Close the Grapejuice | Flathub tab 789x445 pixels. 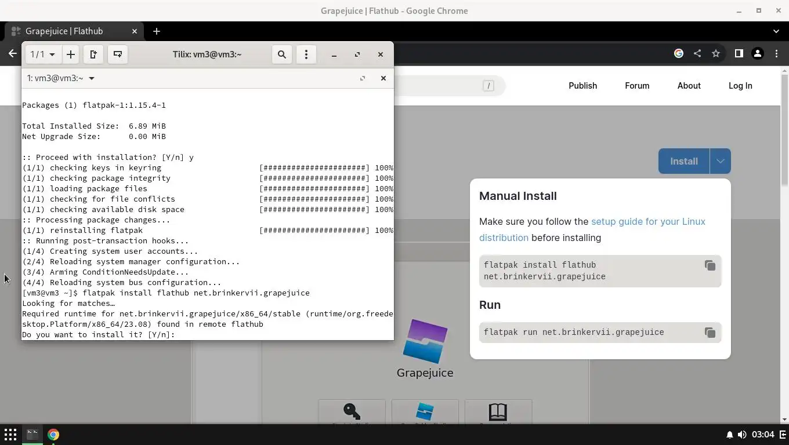(135, 31)
